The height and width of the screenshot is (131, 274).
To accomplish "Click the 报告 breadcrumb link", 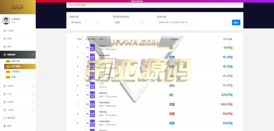I will coord(71,5).
